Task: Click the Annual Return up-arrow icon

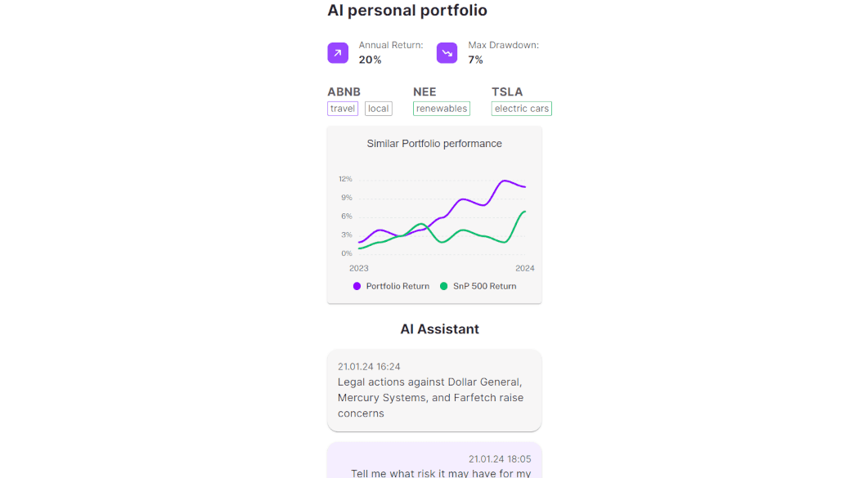Action: point(338,53)
